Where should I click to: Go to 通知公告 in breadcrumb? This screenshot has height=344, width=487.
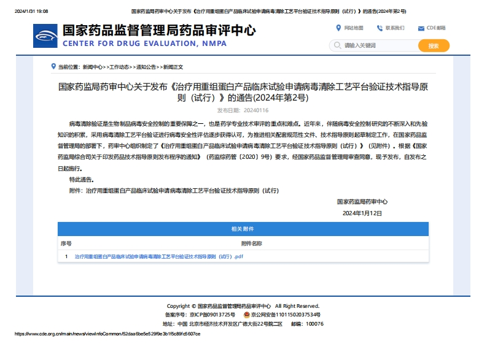146,67
